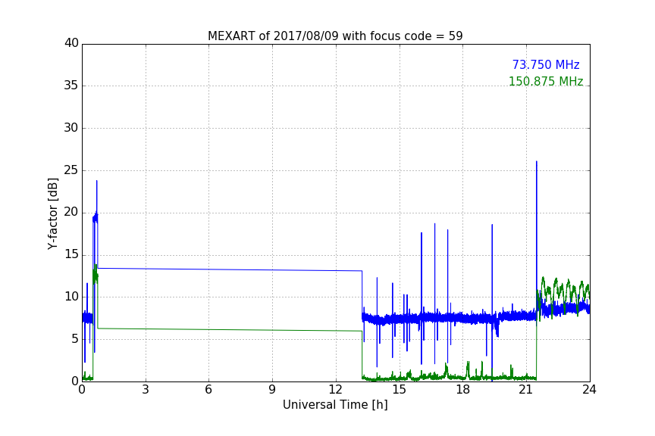The width and height of the screenshot is (655, 436).
Task: Click the x-axis tick label 6
Action: coord(208,390)
